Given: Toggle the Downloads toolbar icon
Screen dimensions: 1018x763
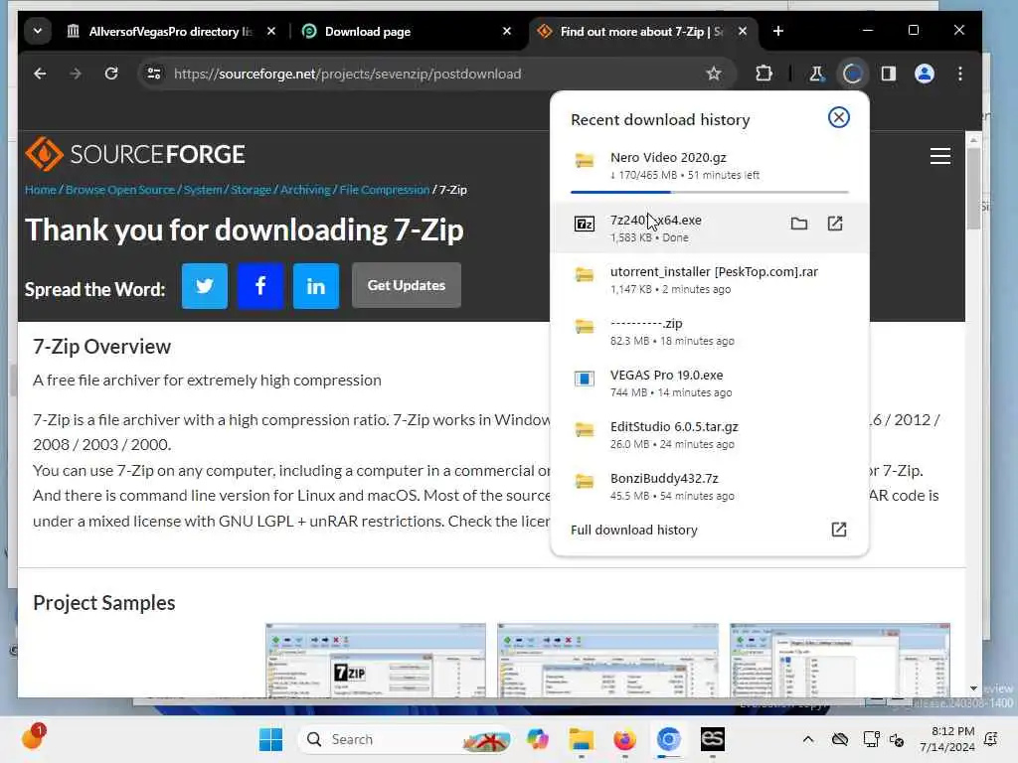Looking at the screenshot, I should coord(852,74).
